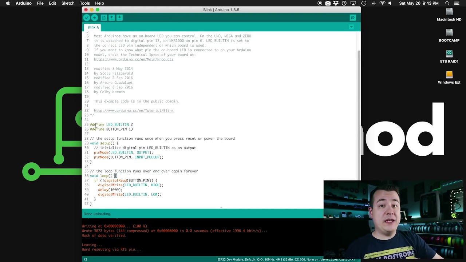Click the Verify checkmark button

pos(86,17)
